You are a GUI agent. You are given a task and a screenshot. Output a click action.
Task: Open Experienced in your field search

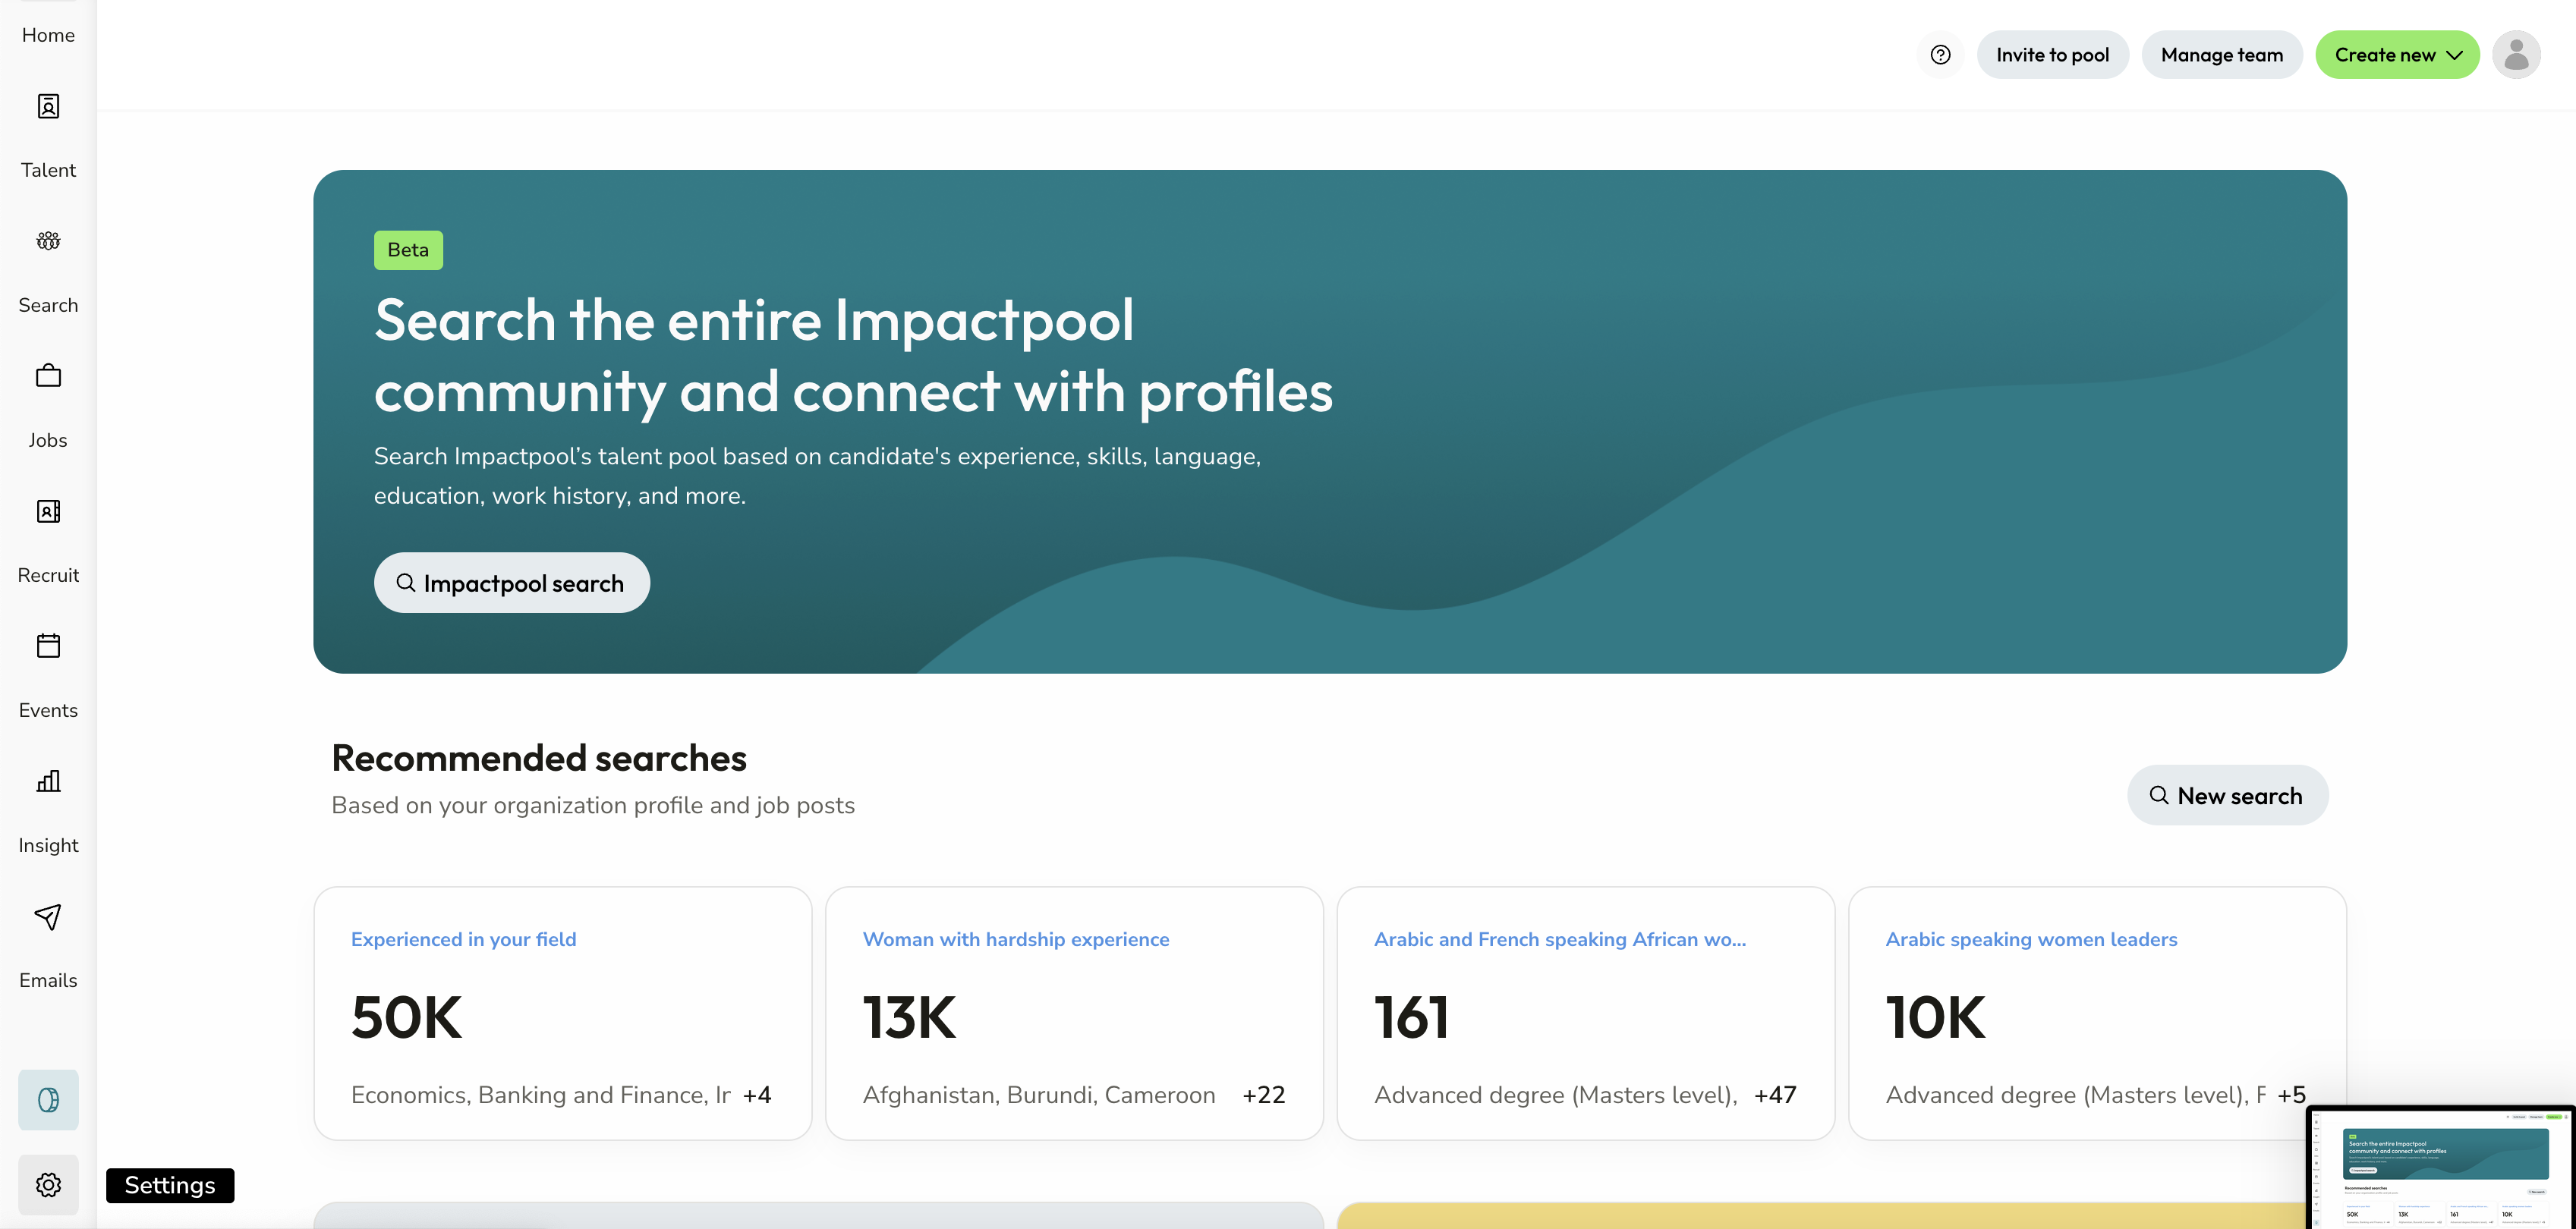coord(463,939)
